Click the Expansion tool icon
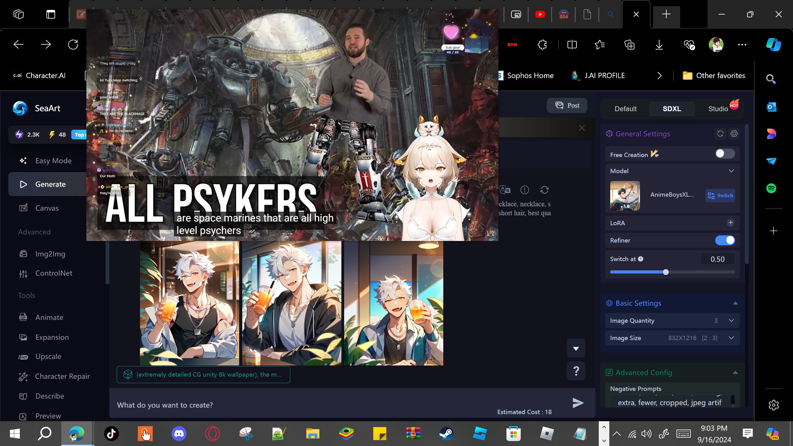The width and height of the screenshot is (793, 446). coord(23,337)
